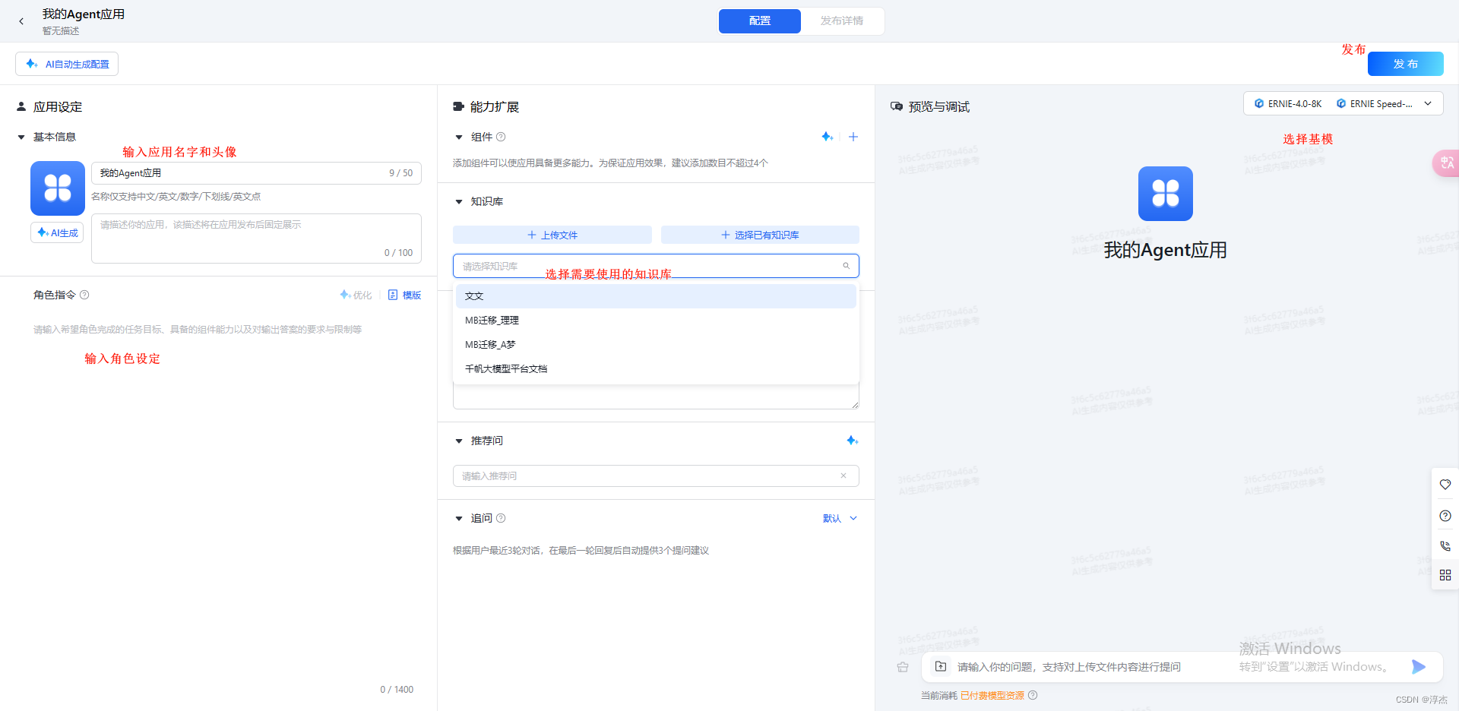Open the 默认 follow-up dropdown
Image resolution: width=1459 pixels, height=711 pixels.
(x=840, y=518)
